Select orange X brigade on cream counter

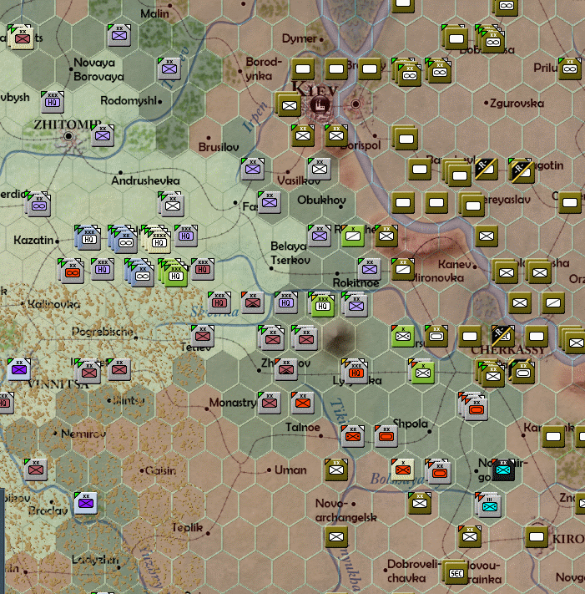(x=403, y=470)
